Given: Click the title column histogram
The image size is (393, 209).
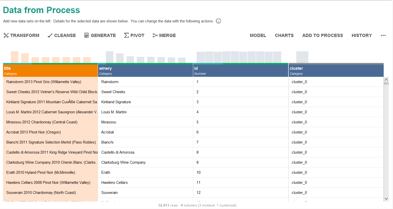Looking at the screenshot, I should click(x=50, y=57).
